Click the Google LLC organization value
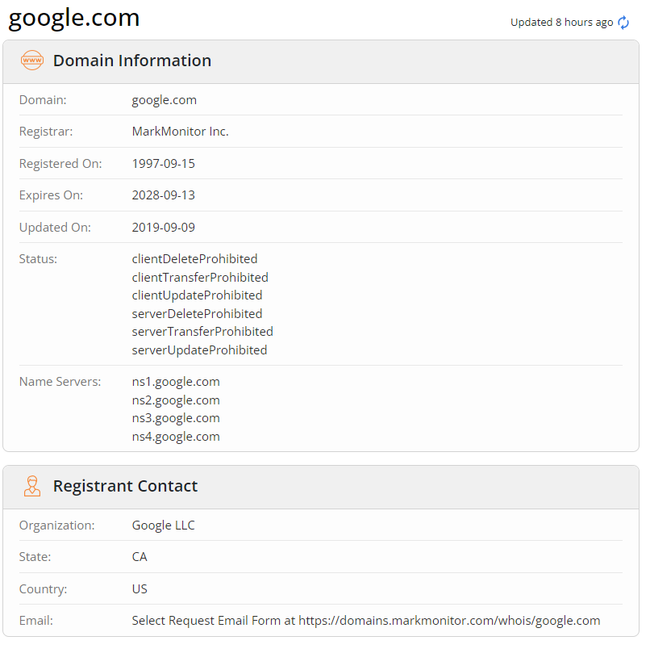The image size is (650, 649). coord(164,525)
